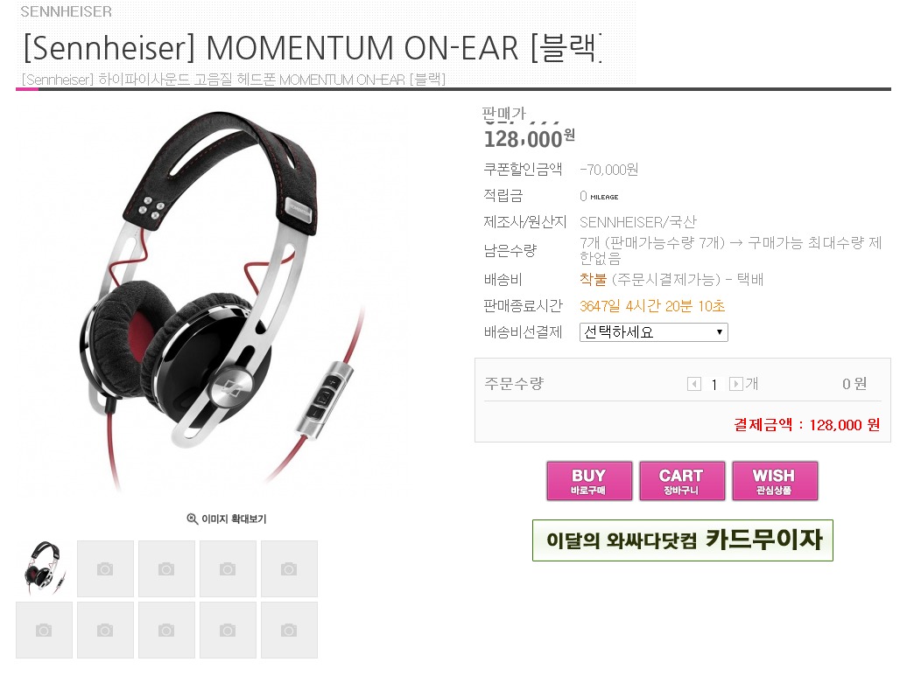Image resolution: width=921 pixels, height=676 pixels.
Task: Increase order quantity with right arrow
Action: point(736,385)
